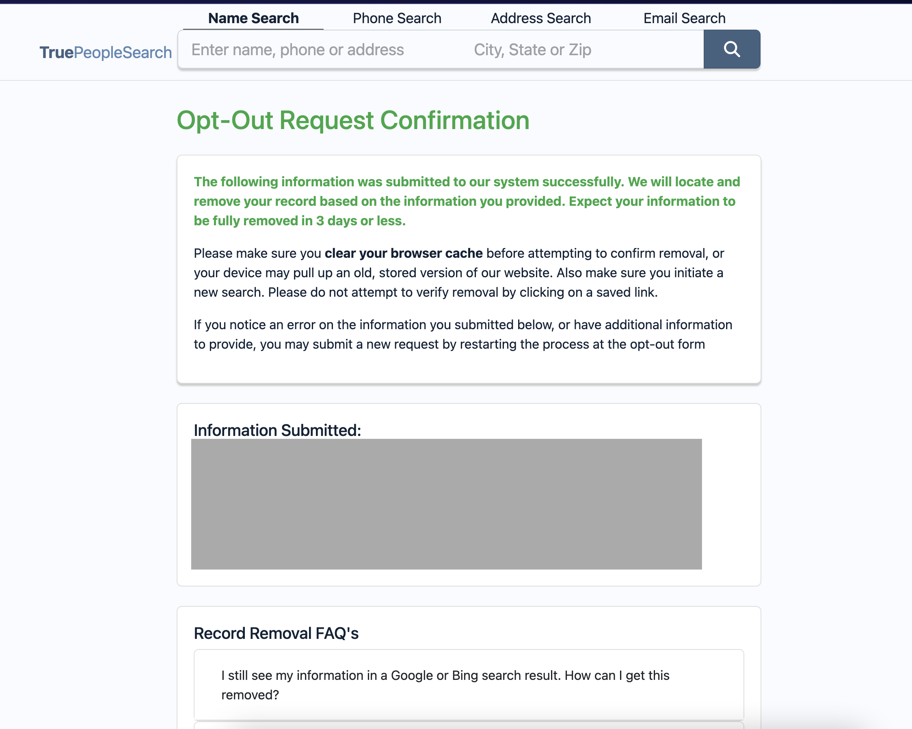Screen dimensions: 912x729
Task: Click the gray redacted information block
Action: (x=446, y=504)
